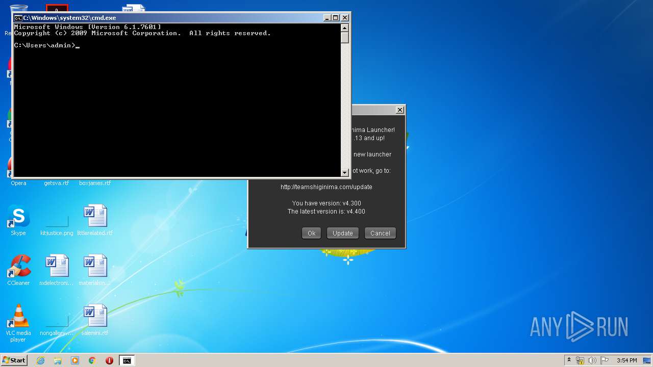Screen dimensions: 653x367
Task: Show hidden system tray icons
Action: (x=569, y=360)
